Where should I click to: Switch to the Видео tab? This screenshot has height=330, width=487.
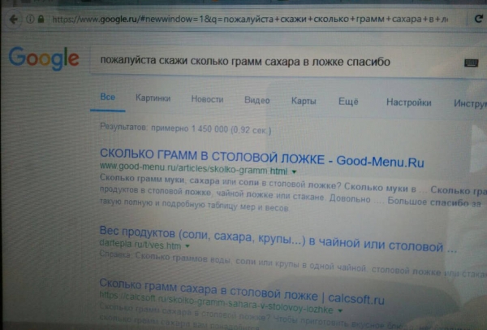tap(256, 101)
